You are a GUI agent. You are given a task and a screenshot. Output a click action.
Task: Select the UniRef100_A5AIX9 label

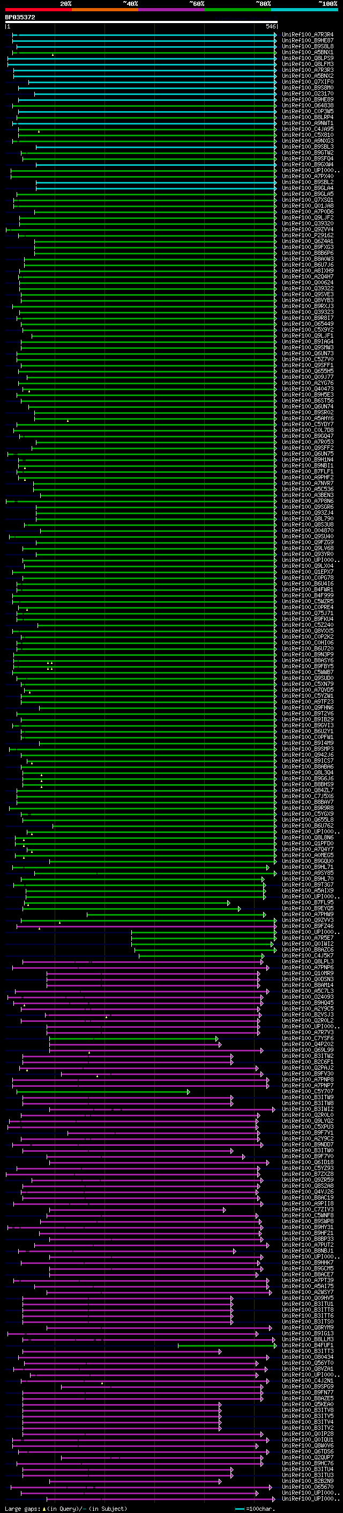tap(308, 890)
